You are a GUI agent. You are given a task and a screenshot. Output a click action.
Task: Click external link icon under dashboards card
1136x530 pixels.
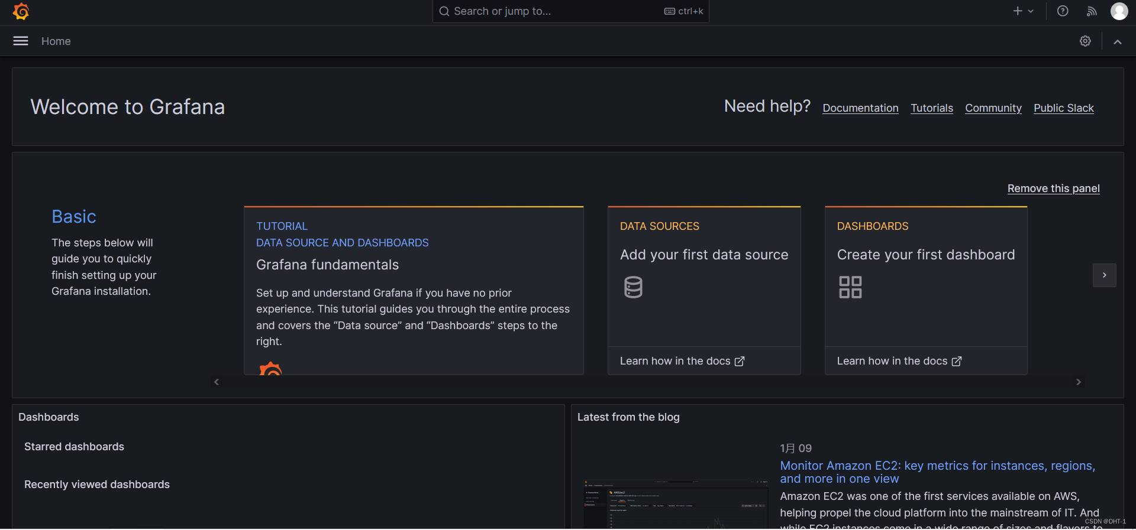tap(957, 361)
